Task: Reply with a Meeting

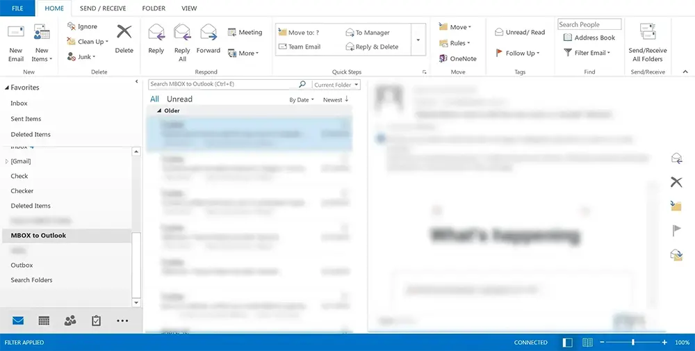Action: pyautogui.click(x=245, y=33)
